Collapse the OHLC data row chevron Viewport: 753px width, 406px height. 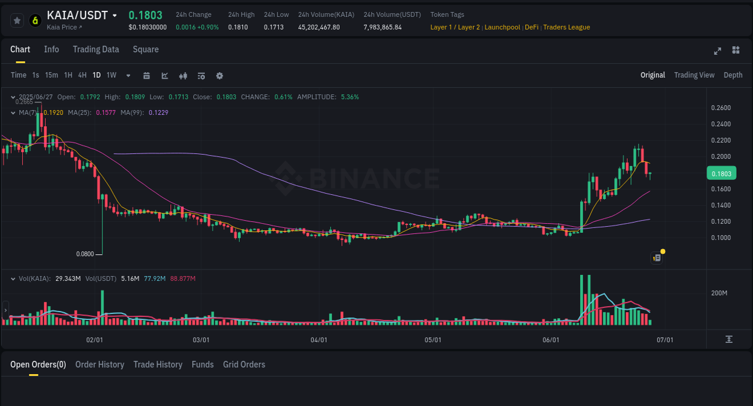tap(13, 96)
